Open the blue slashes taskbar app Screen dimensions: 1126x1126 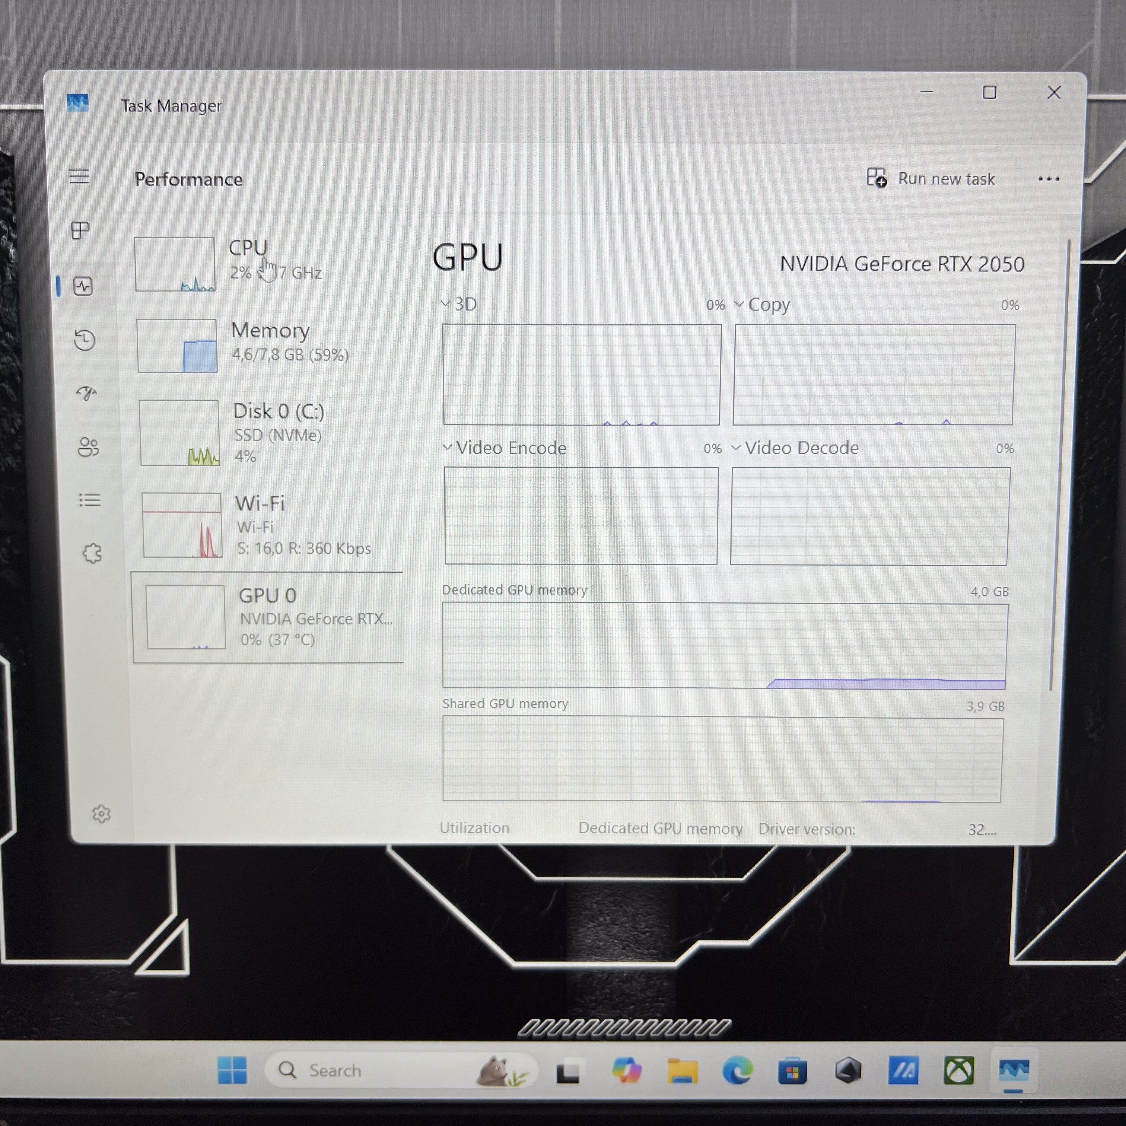(903, 1071)
